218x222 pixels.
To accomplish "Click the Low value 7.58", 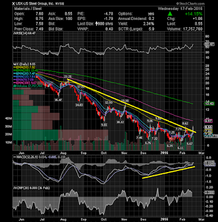I will (40, 24).
